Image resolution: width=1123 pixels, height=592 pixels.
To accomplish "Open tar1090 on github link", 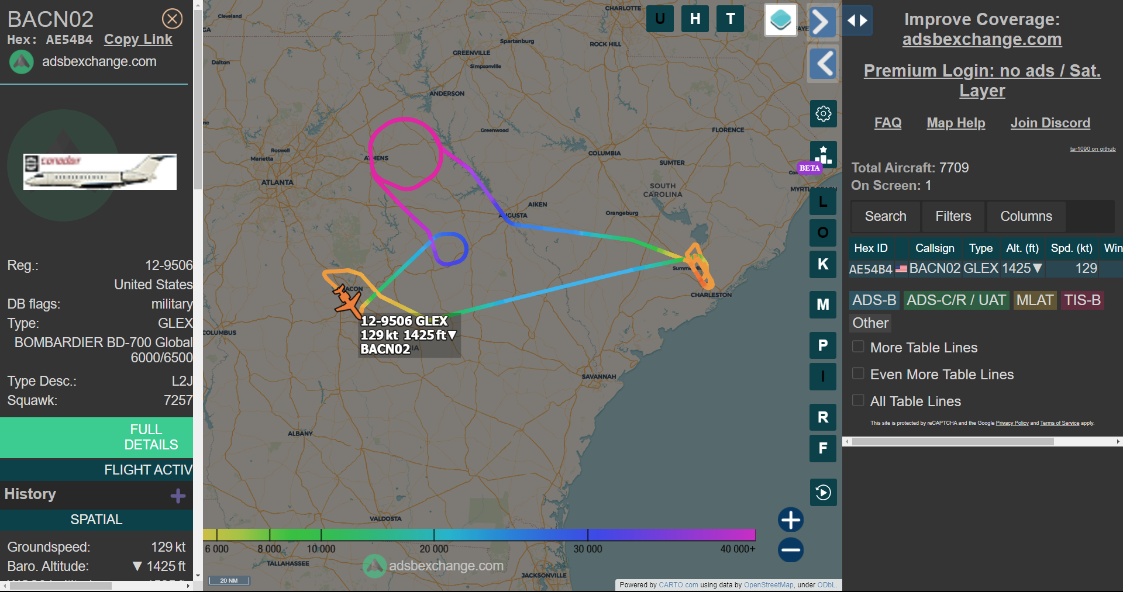I will click(1093, 149).
